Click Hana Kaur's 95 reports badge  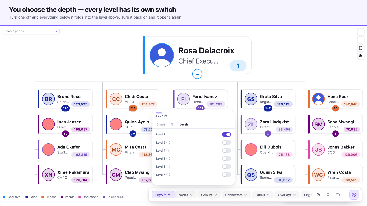(x=335, y=108)
